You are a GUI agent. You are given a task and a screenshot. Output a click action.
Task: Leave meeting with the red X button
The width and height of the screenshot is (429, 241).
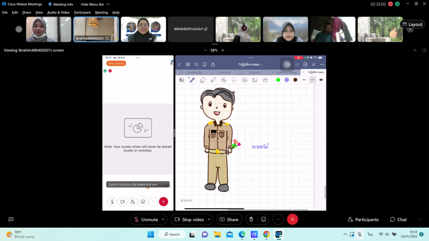[293, 220]
